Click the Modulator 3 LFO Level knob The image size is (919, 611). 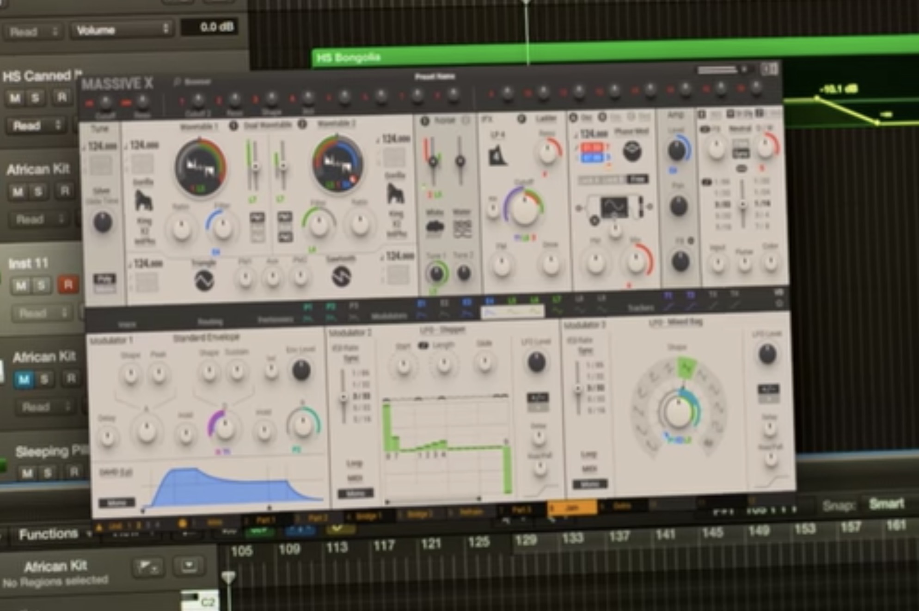767,354
